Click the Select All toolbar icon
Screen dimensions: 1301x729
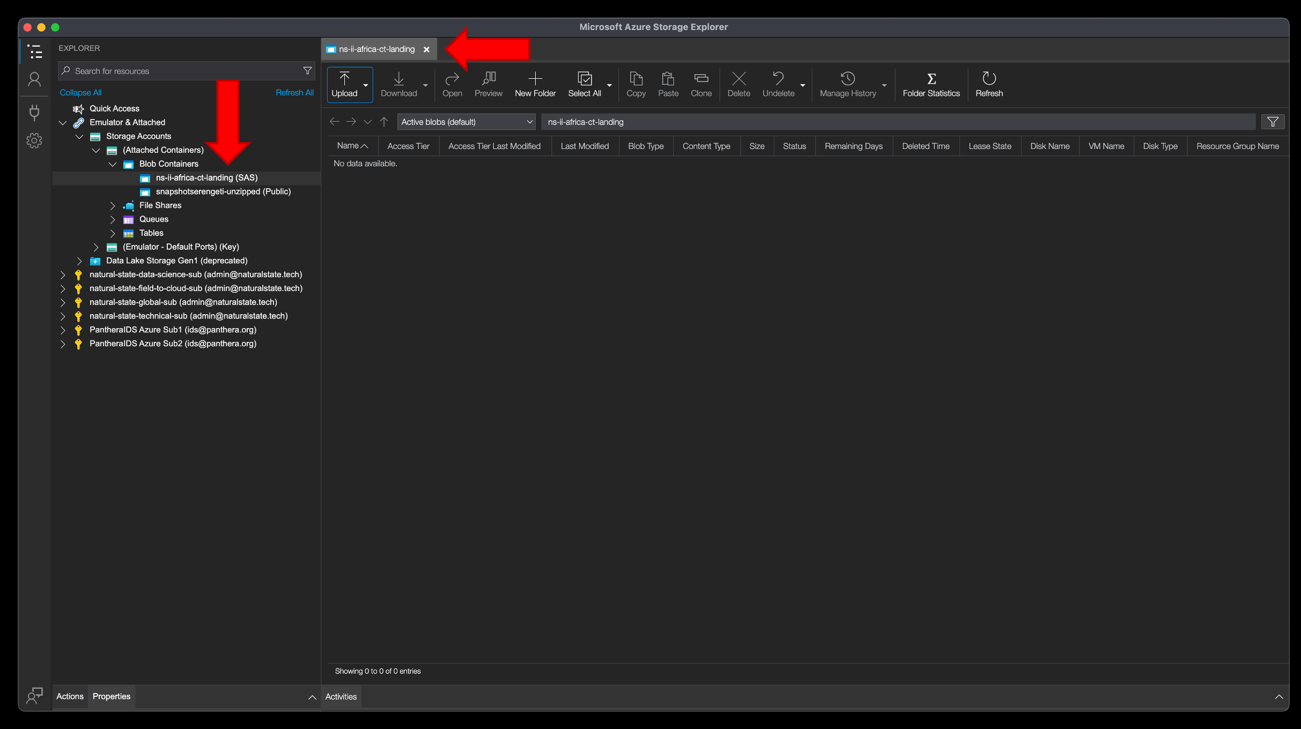pyautogui.click(x=585, y=79)
